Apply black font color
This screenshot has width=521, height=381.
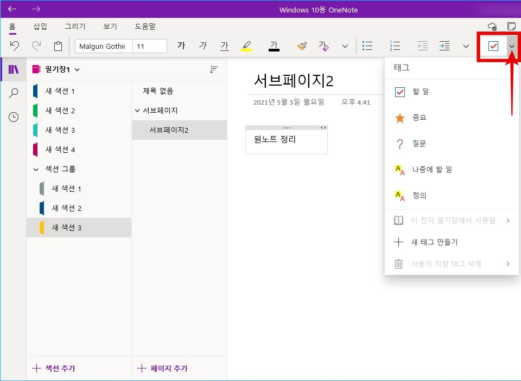274,46
